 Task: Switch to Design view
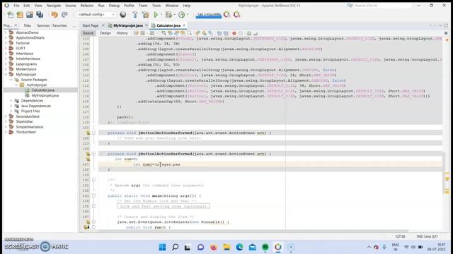[105, 33]
